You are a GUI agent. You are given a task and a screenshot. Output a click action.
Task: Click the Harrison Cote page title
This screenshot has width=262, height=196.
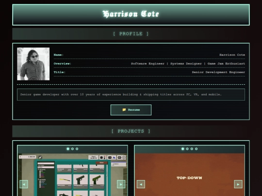coord(131,14)
